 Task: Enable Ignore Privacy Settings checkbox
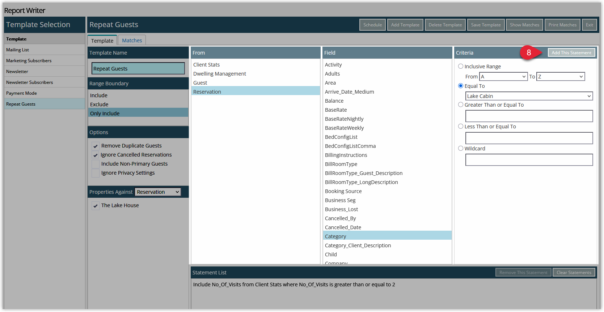tap(96, 173)
